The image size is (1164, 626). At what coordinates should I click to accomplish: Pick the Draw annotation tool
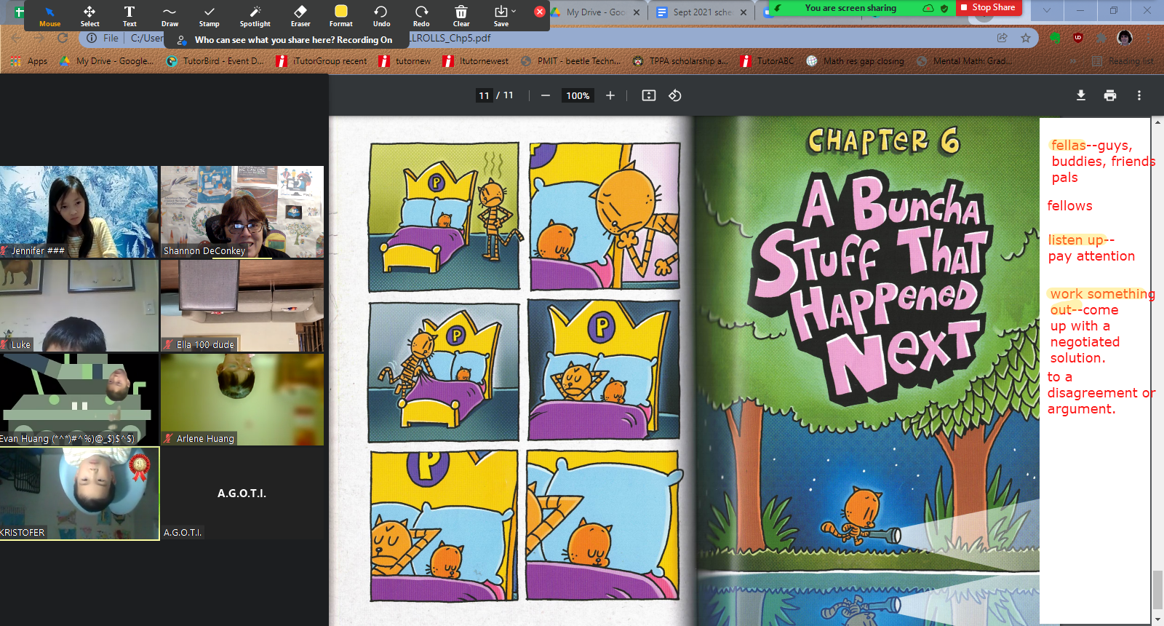click(x=170, y=16)
